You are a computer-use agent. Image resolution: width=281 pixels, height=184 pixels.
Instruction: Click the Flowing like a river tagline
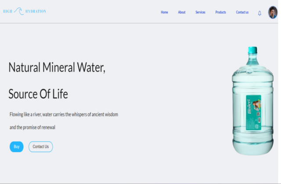point(64,114)
